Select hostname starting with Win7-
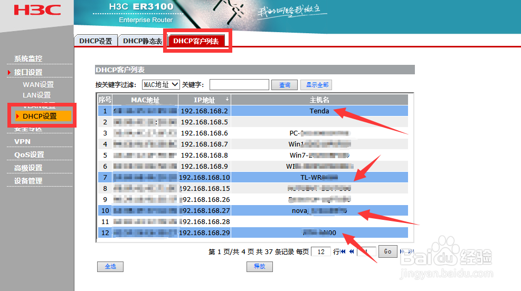 [x=319, y=156]
